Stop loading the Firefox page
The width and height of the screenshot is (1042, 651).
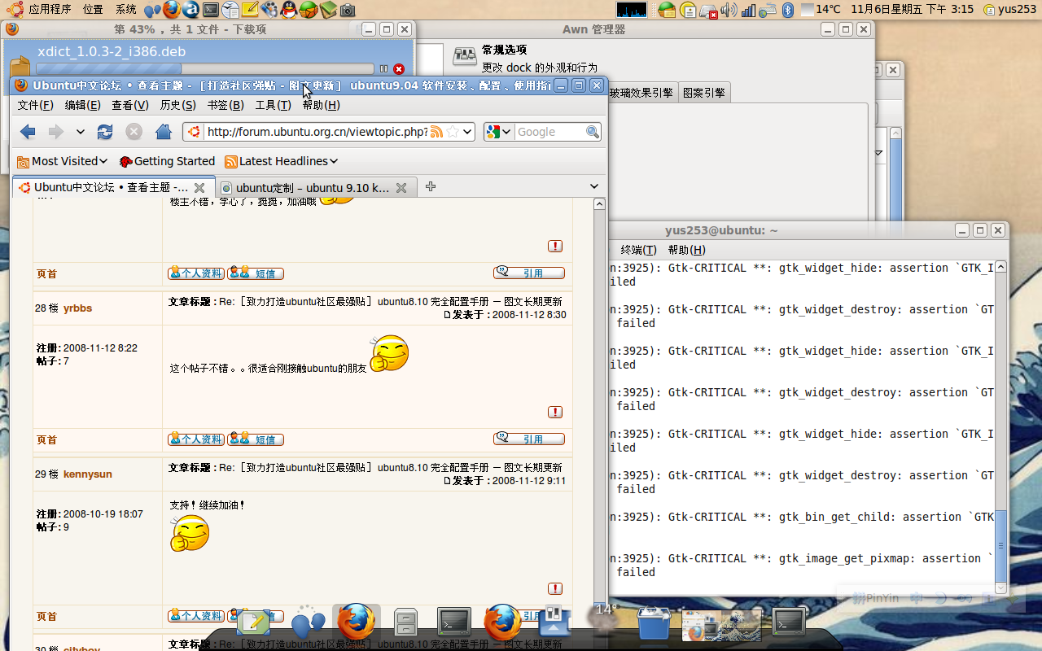click(x=134, y=132)
